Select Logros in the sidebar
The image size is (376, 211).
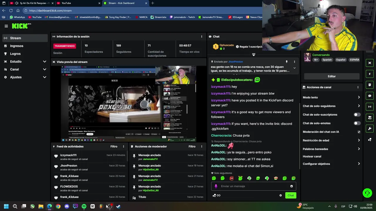[x=25, y=54]
